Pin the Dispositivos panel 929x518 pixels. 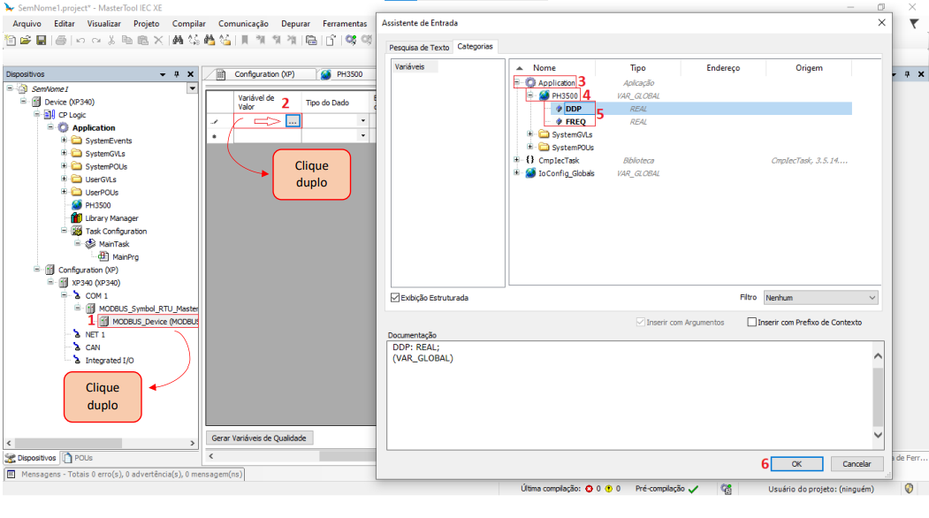pos(177,74)
